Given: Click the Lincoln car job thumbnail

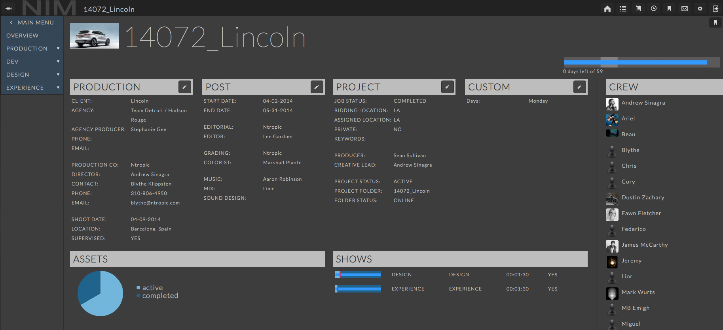Looking at the screenshot, I should pyautogui.click(x=95, y=36).
